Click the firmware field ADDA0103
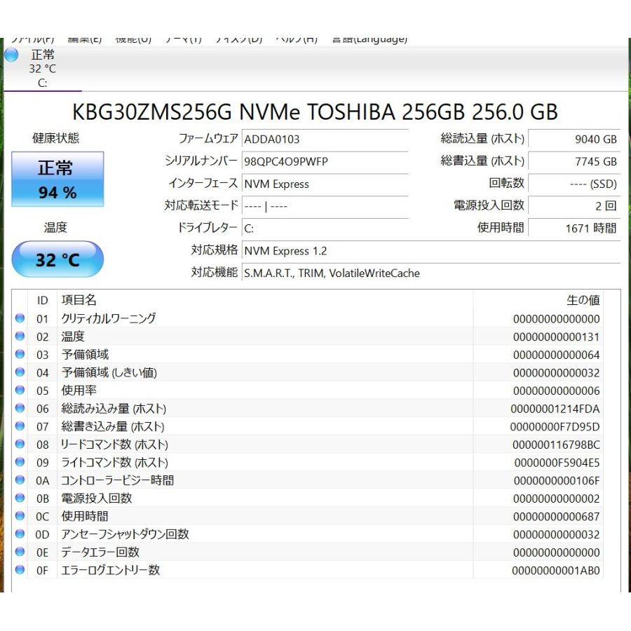 coord(325,140)
